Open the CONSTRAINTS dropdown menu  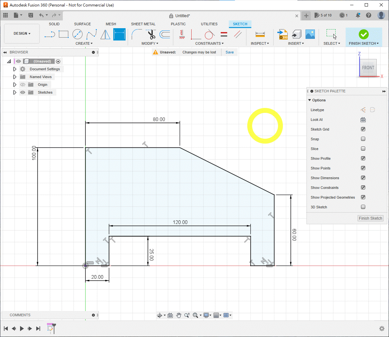[x=209, y=43]
